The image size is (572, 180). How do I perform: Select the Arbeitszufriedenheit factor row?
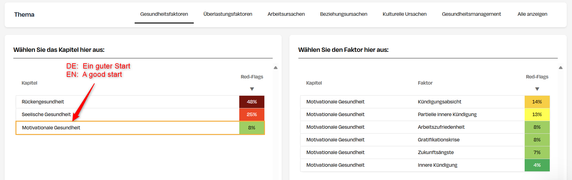[441, 127]
